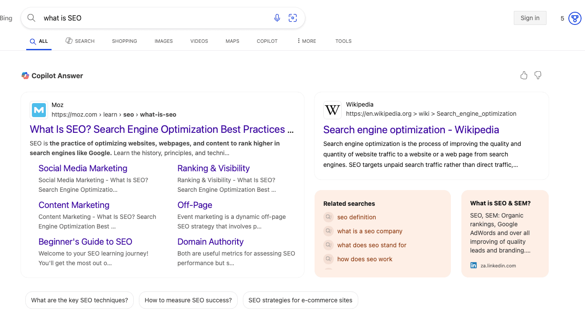
Task: Open visual search camera icon
Action: (293, 18)
